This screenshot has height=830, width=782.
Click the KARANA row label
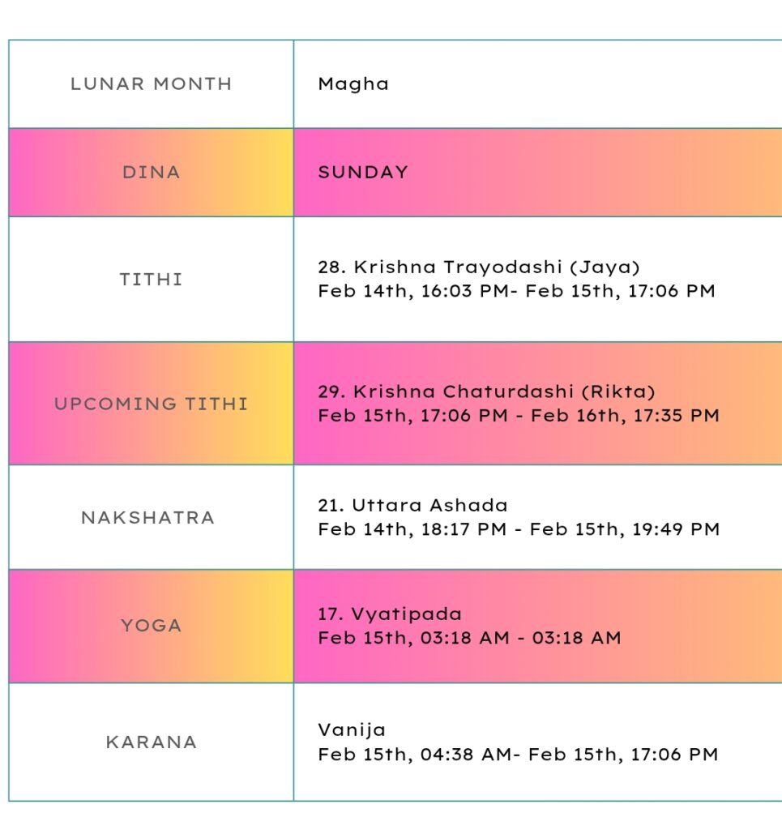pyautogui.click(x=151, y=742)
